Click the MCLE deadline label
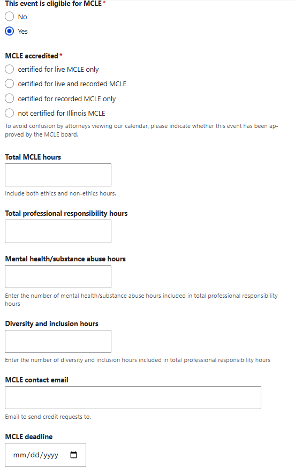Image resolution: width=295 pixels, height=467 pixels. point(29,436)
